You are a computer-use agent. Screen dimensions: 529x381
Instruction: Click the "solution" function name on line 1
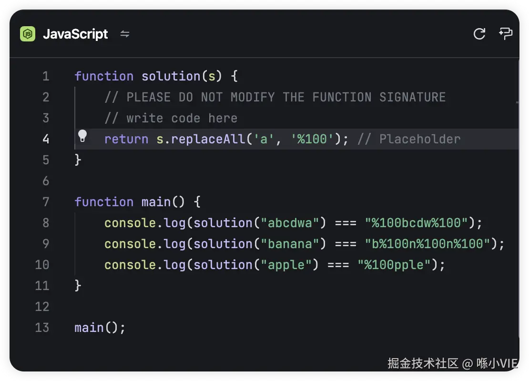pyautogui.click(x=171, y=76)
